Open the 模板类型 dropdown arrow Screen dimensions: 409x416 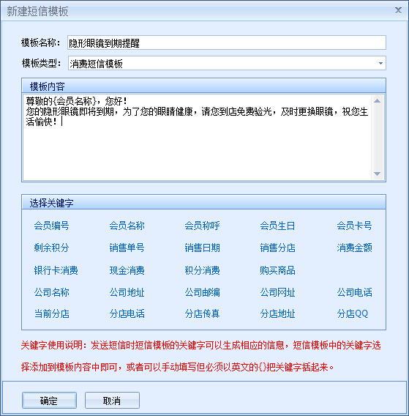380,64
